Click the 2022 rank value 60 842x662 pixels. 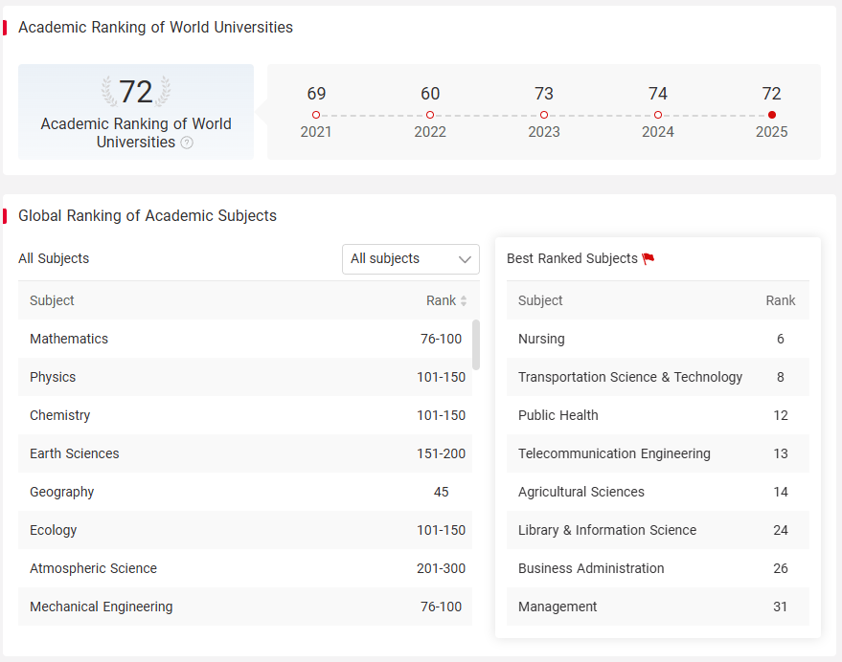[x=430, y=94]
